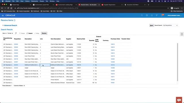184x103 pixels.
Task: Click the Item Description column header
Action: pos(55,39)
